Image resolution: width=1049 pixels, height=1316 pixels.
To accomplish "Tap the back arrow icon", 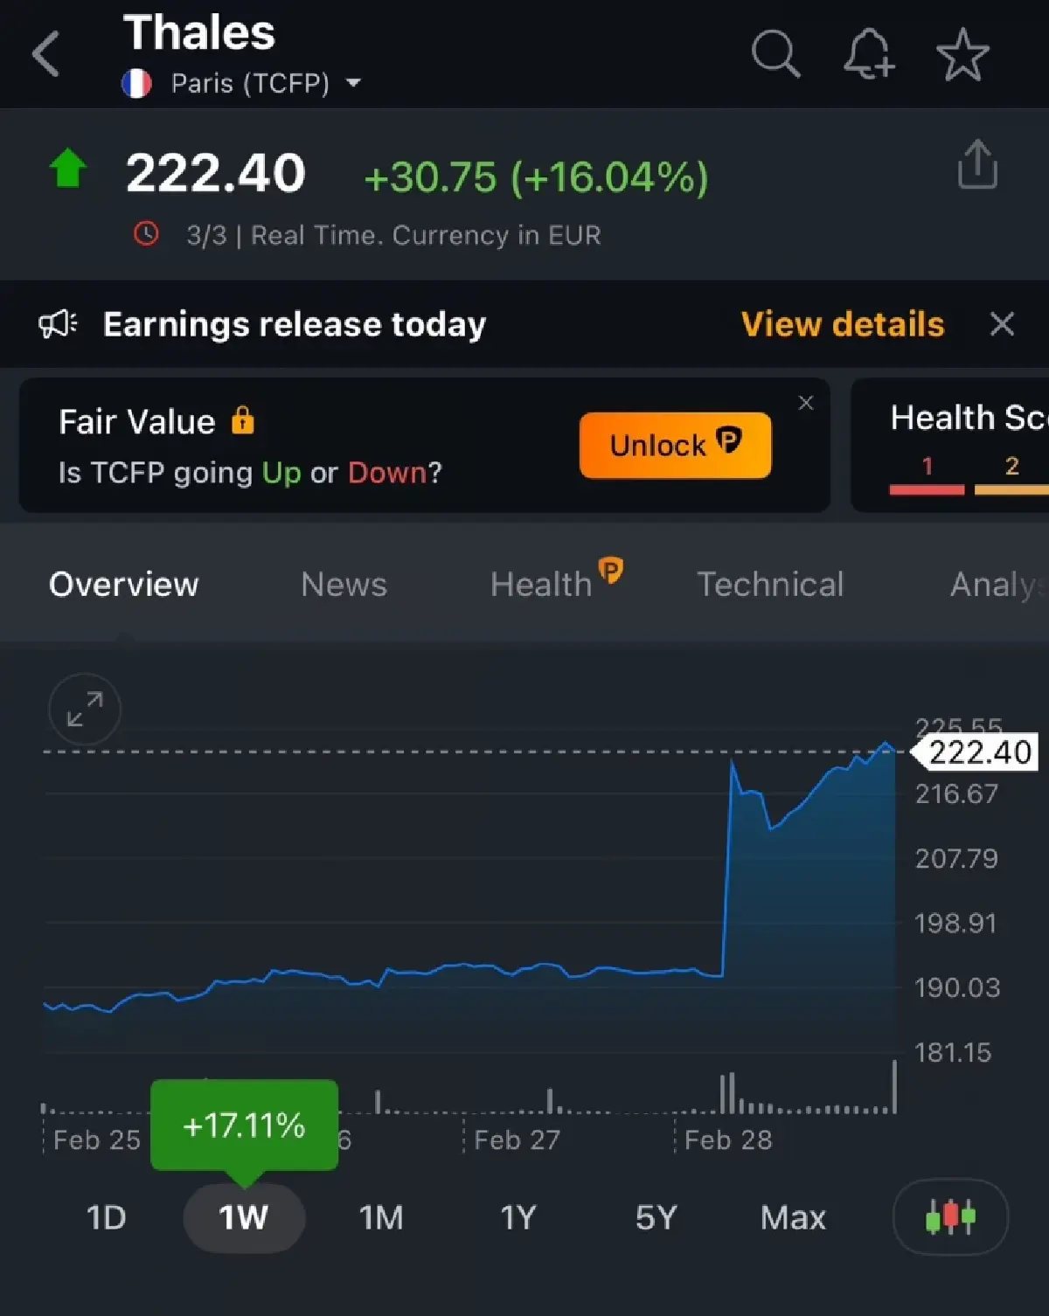I will [x=46, y=54].
